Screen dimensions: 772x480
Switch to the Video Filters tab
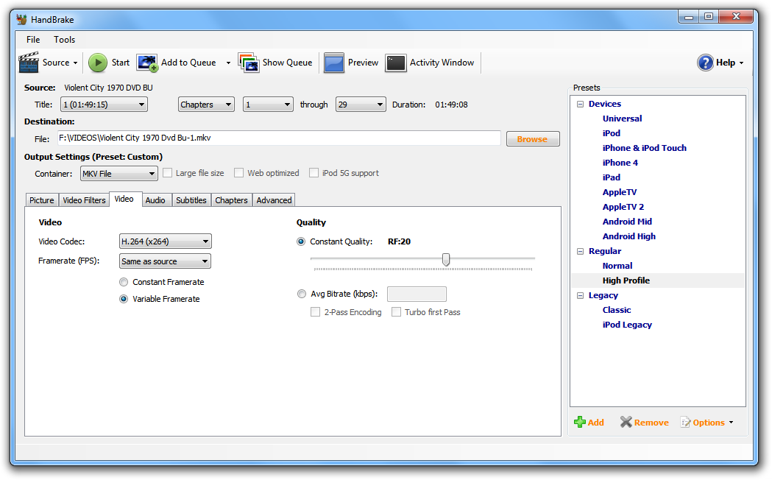[84, 200]
